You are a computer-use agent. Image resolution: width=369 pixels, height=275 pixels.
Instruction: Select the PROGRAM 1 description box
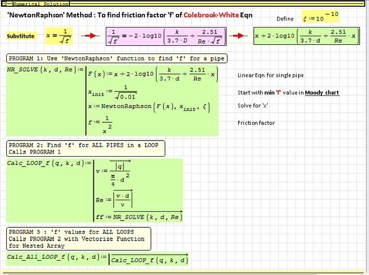click(x=117, y=58)
